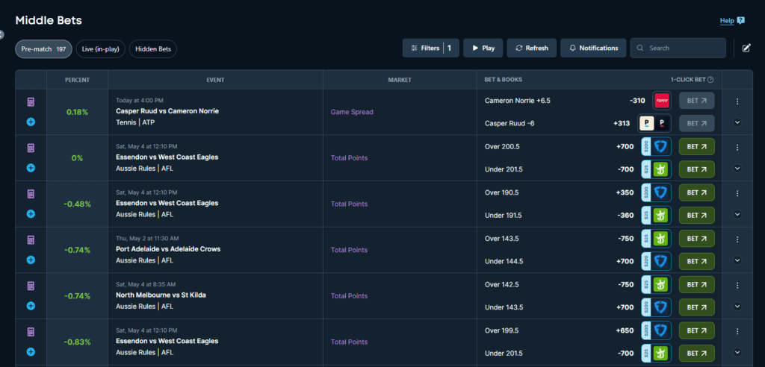Expand the Port Adelaide vs Adelaide Crows row
The height and width of the screenshot is (367, 765).
737,260
